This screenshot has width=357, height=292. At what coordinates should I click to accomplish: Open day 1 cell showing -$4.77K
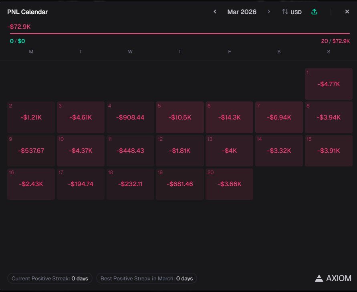(x=329, y=84)
